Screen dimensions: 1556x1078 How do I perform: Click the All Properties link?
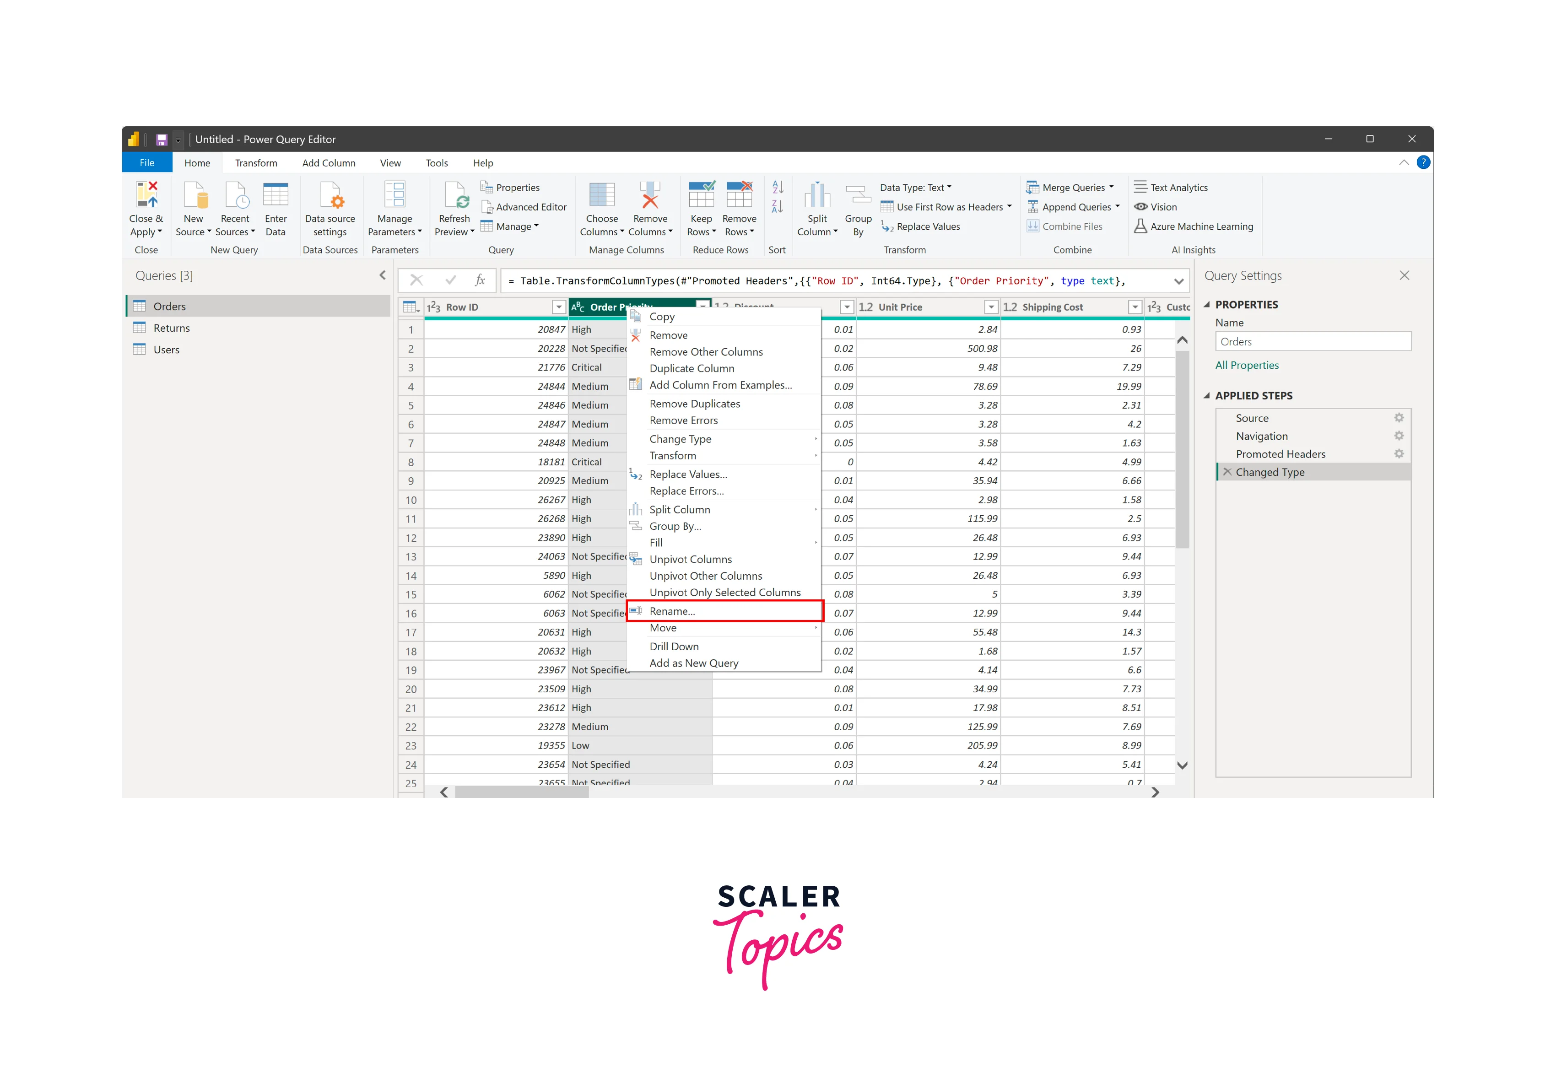[1247, 366]
